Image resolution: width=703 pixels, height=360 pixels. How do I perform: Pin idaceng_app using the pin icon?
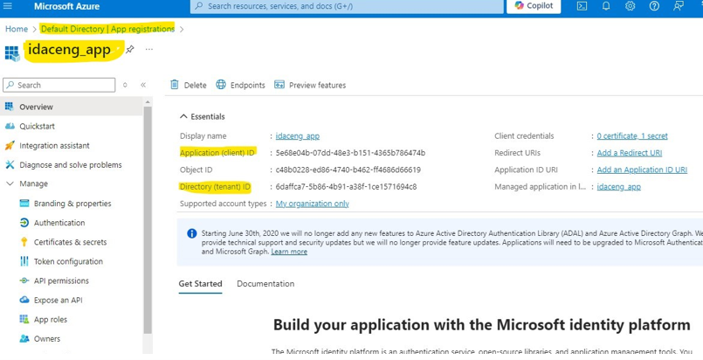click(x=130, y=50)
